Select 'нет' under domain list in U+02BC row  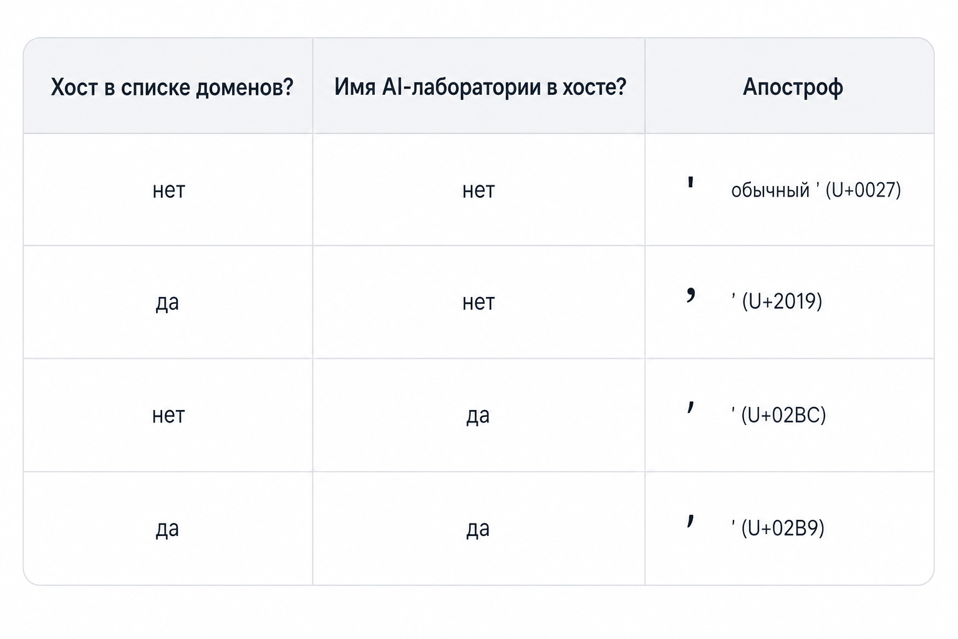coord(168,415)
